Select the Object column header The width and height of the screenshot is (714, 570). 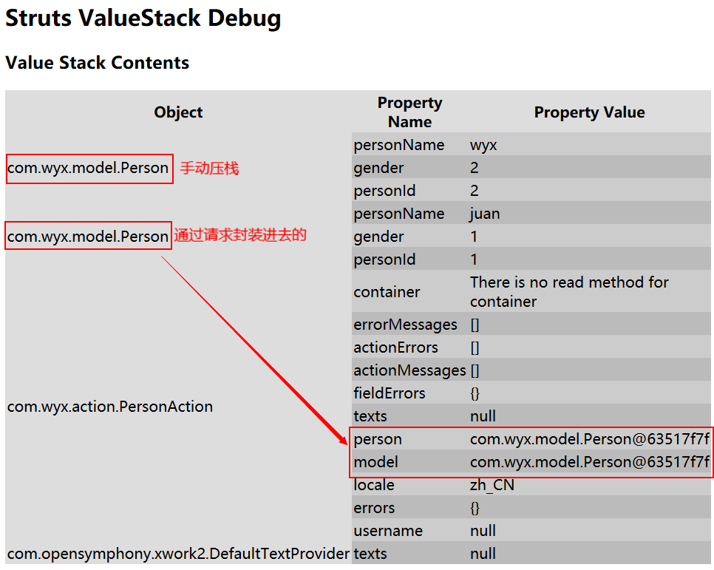178,112
